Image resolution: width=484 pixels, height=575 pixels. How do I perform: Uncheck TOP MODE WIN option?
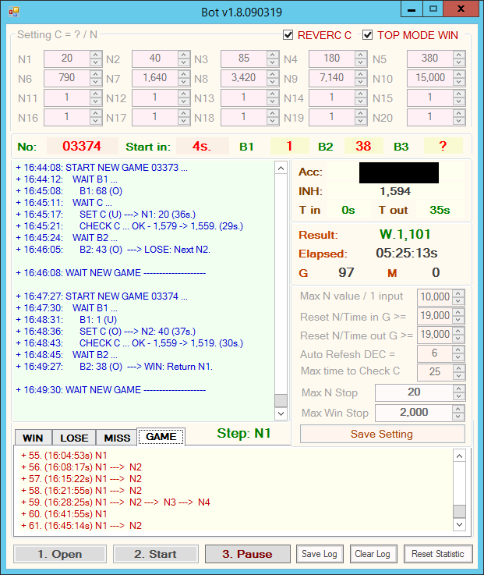pos(368,35)
